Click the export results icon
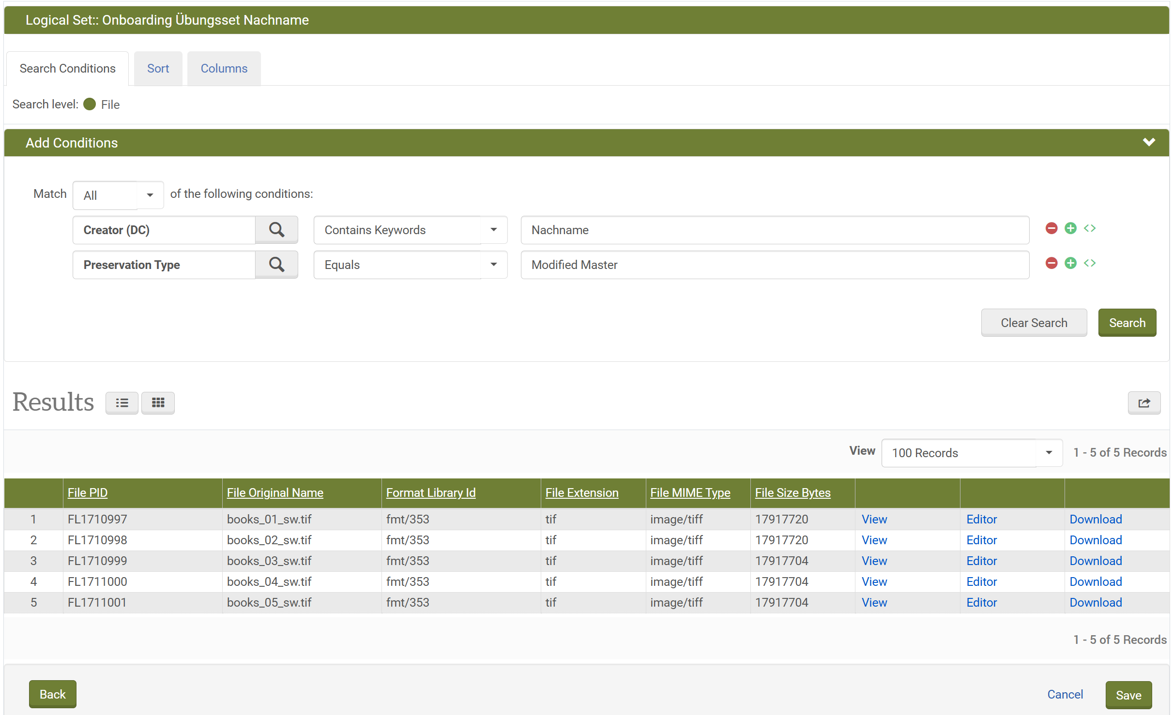The width and height of the screenshot is (1173, 715). (1144, 403)
